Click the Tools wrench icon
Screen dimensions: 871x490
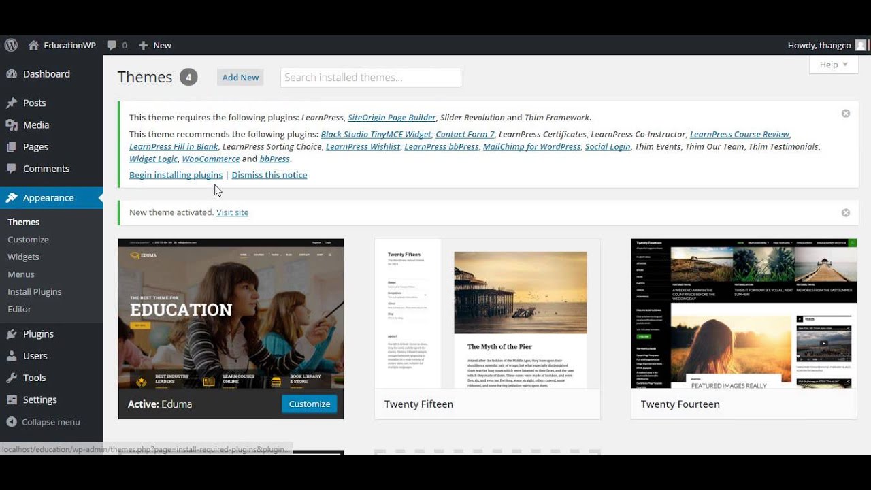pyautogui.click(x=12, y=378)
